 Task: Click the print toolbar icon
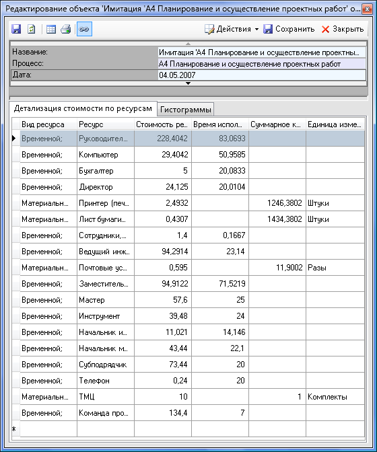(66, 29)
